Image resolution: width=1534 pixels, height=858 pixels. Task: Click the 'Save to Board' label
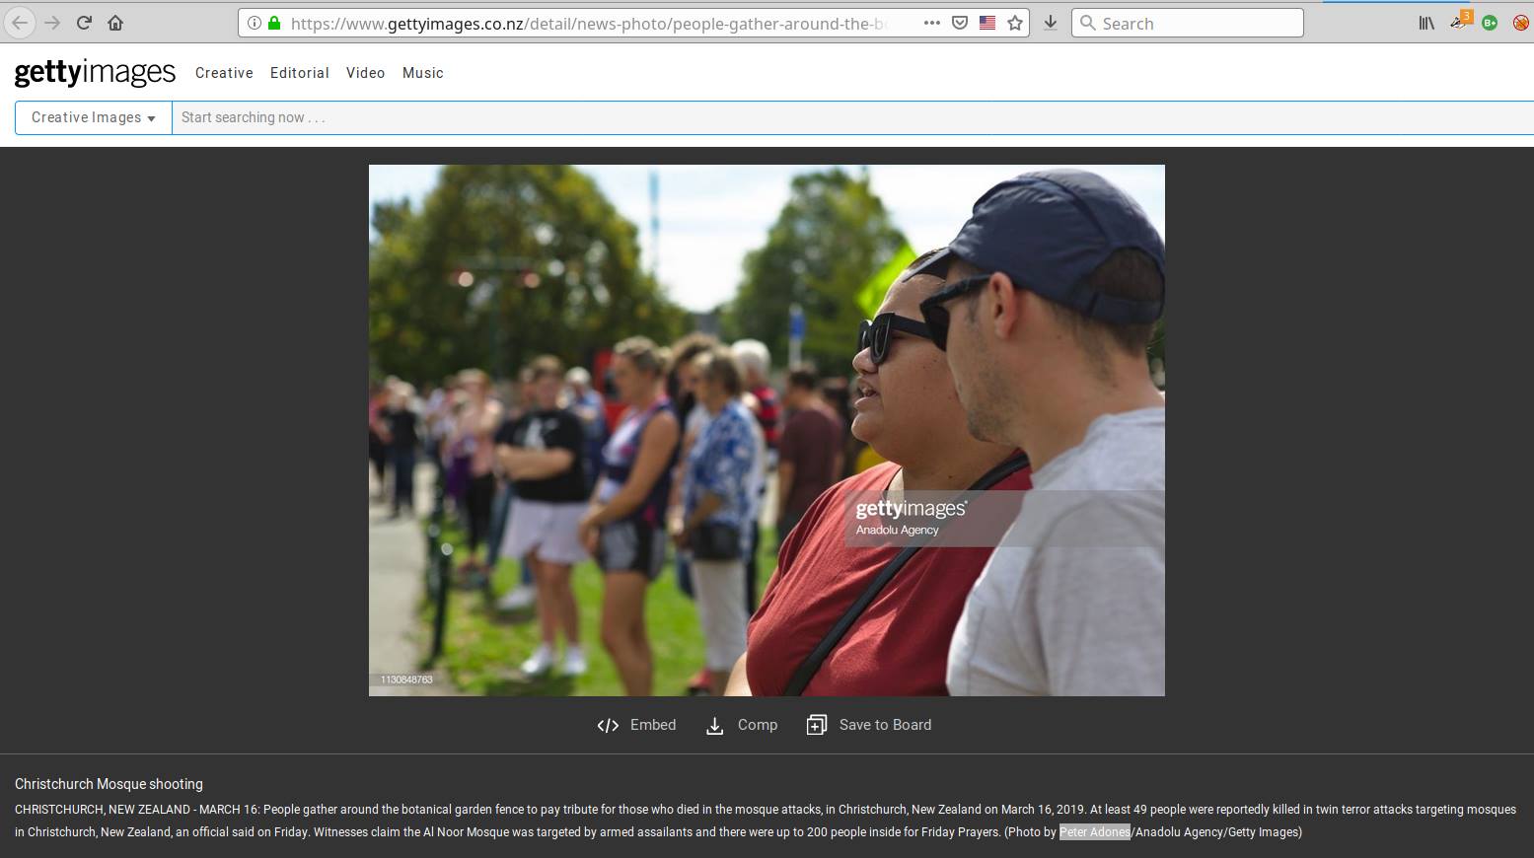[x=885, y=725]
